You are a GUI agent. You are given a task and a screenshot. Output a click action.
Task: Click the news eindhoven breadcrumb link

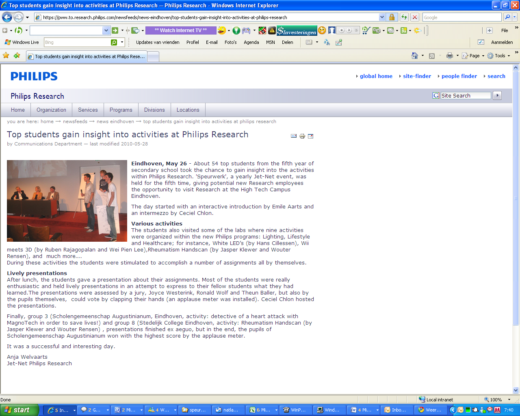tap(115, 121)
